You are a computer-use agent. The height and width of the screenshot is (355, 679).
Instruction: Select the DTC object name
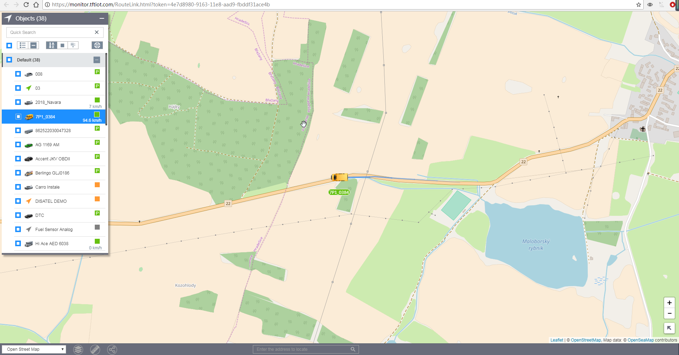(x=40, y=215)
